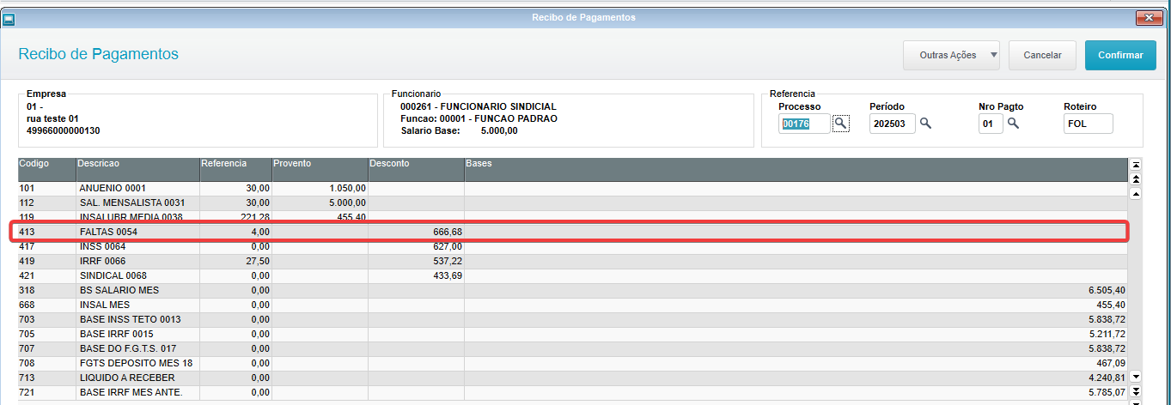The image size is (1171, 405).
Task: Select row INSALUBR.MEDIA 0038
Action: [572, 216]
